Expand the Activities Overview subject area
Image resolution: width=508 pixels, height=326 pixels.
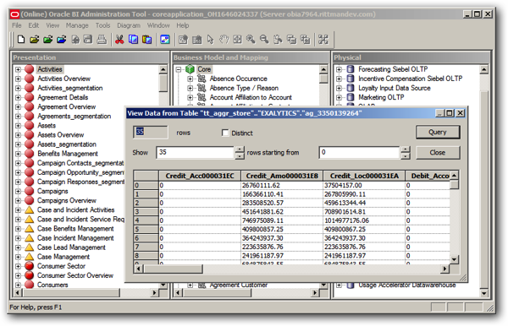pos(18,79)
